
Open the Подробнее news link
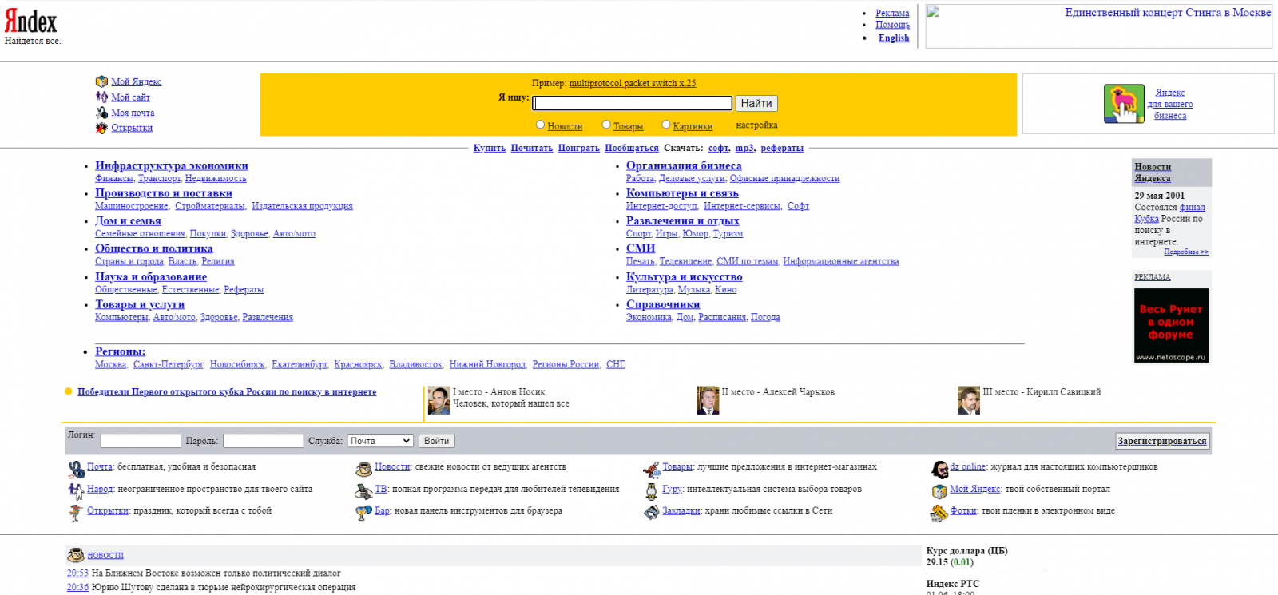point(1186,252)
